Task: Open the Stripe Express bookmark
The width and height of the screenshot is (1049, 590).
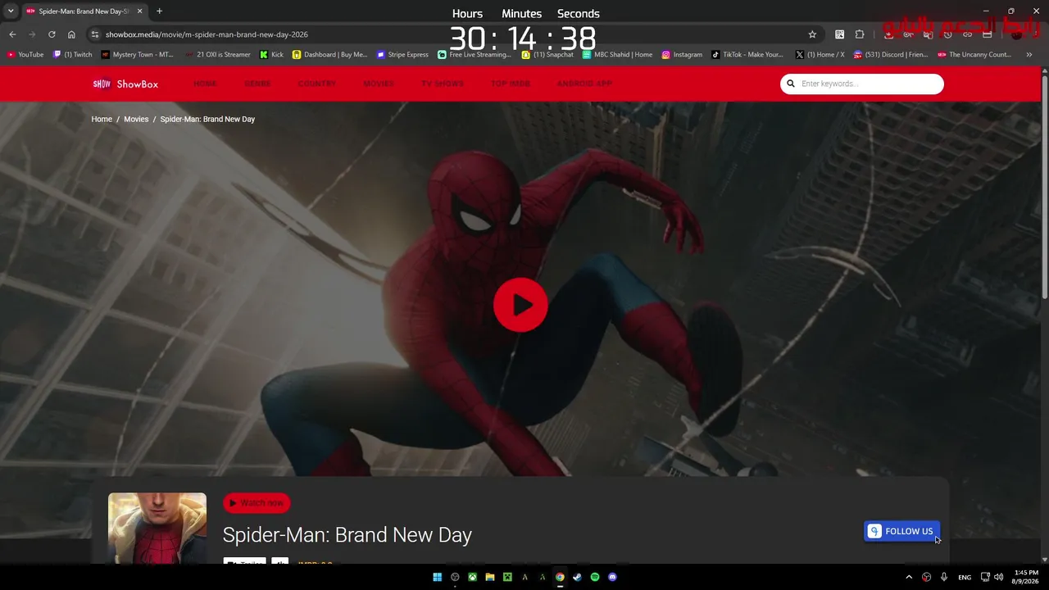Action: pos(402,55)
